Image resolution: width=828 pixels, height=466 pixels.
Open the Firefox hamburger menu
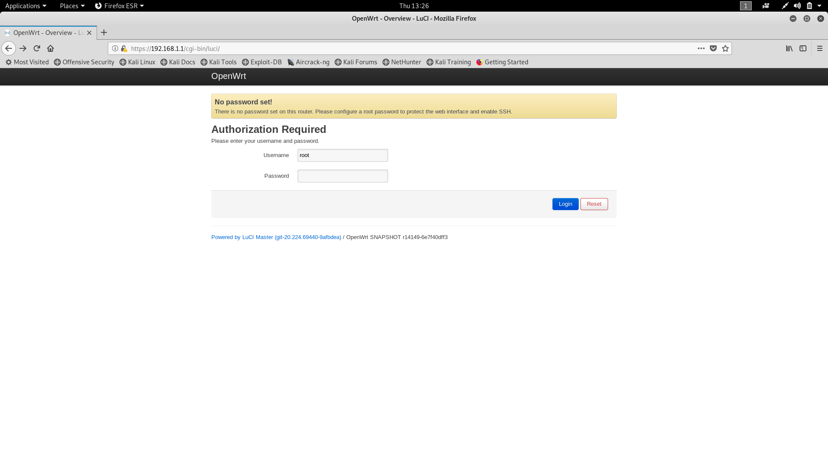click(820, 48)
